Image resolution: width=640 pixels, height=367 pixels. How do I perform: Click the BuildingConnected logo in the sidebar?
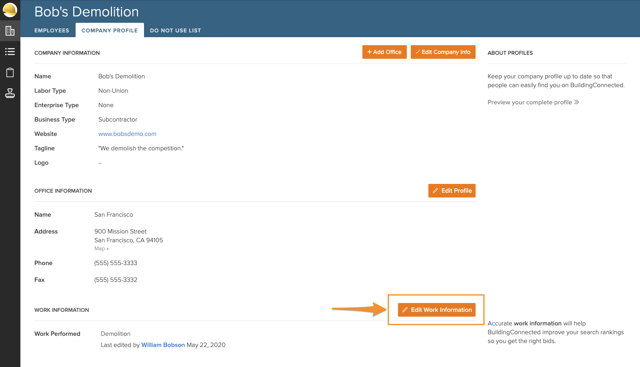[10, 10]
